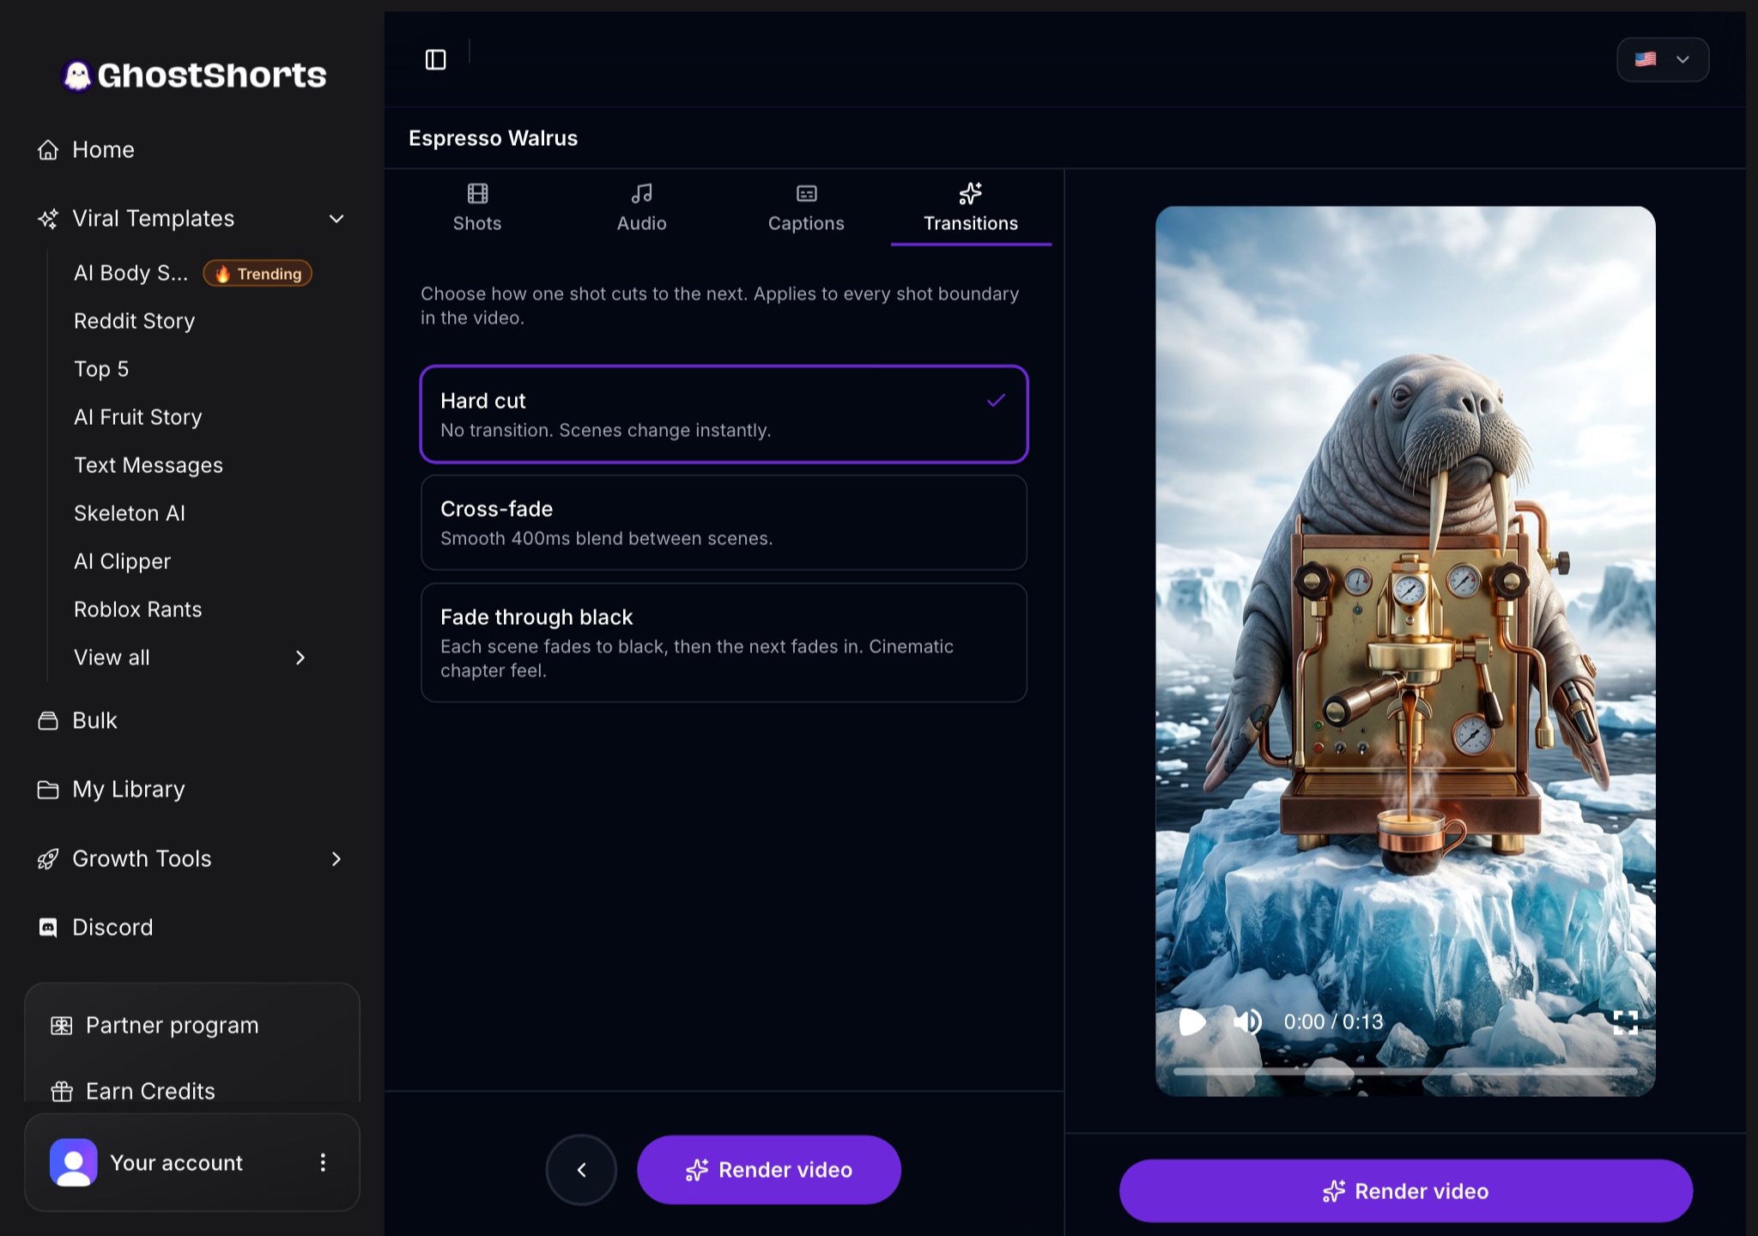Switch to the Audio tab

(642, 208)
